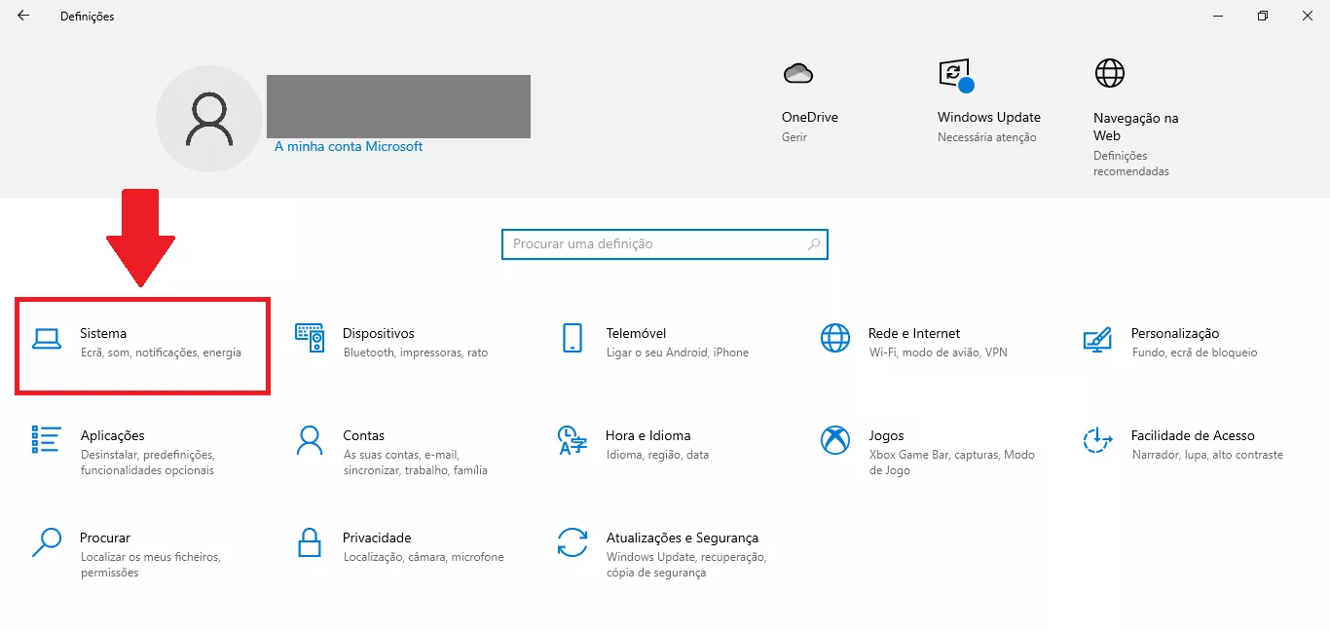Click the 'Procurar uma definição' search field

[x=664, y=244]
